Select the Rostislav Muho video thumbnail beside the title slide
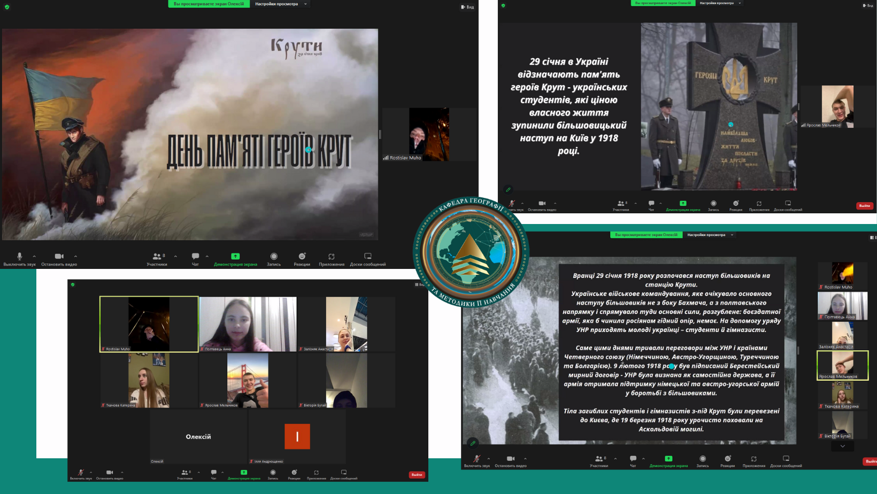 pos(429,134)
